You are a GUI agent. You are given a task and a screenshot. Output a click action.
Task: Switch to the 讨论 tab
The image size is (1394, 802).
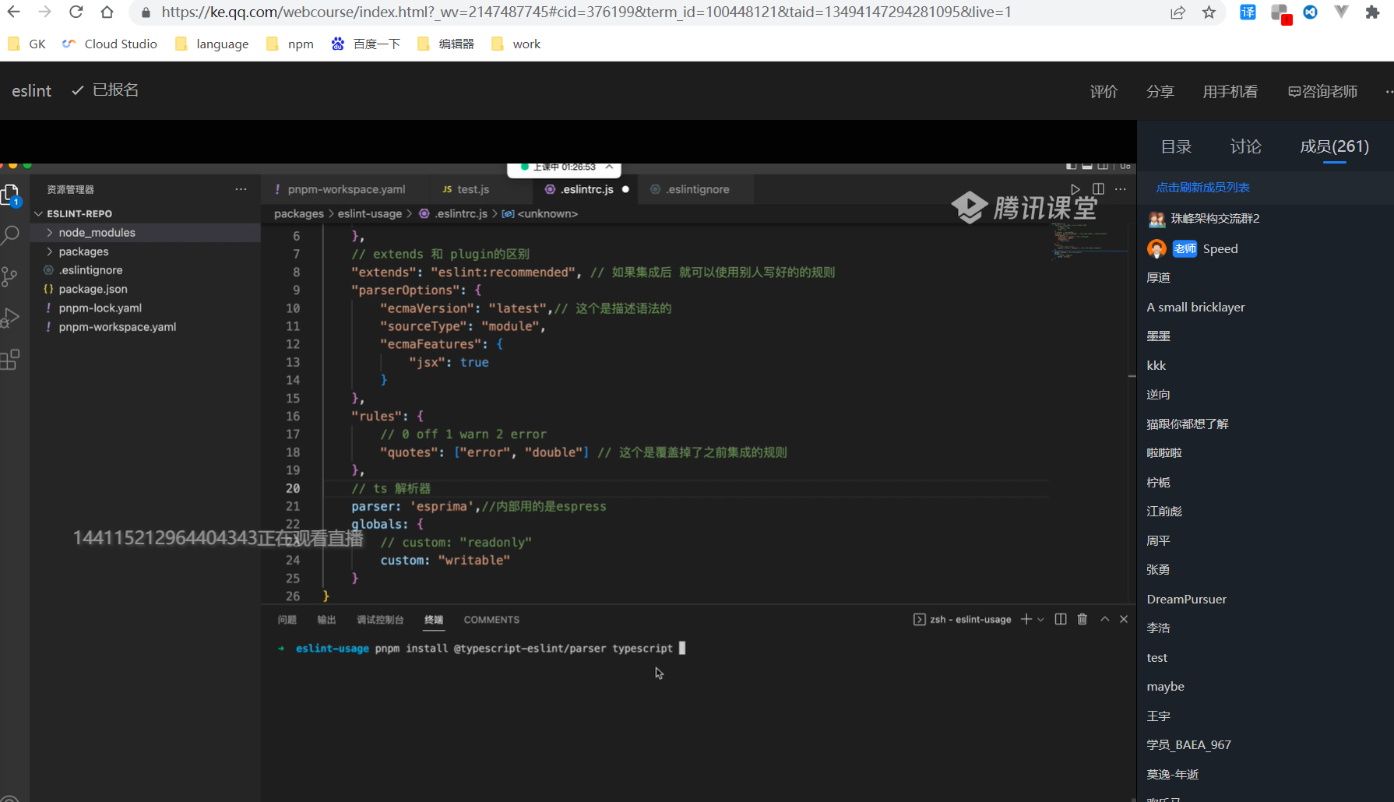point(1245,146)
